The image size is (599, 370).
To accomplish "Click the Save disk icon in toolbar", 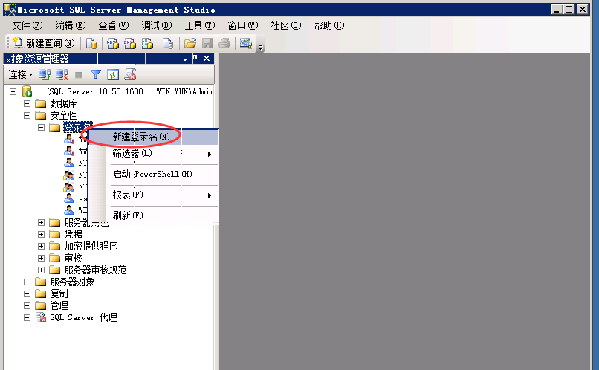I will click(207, 44).
